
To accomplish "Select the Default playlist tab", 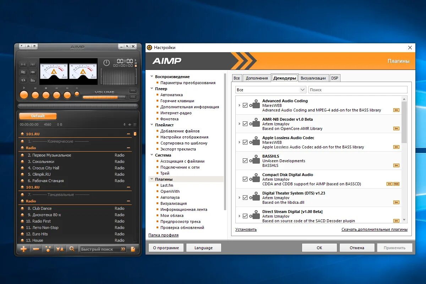I will click(38, 116).
